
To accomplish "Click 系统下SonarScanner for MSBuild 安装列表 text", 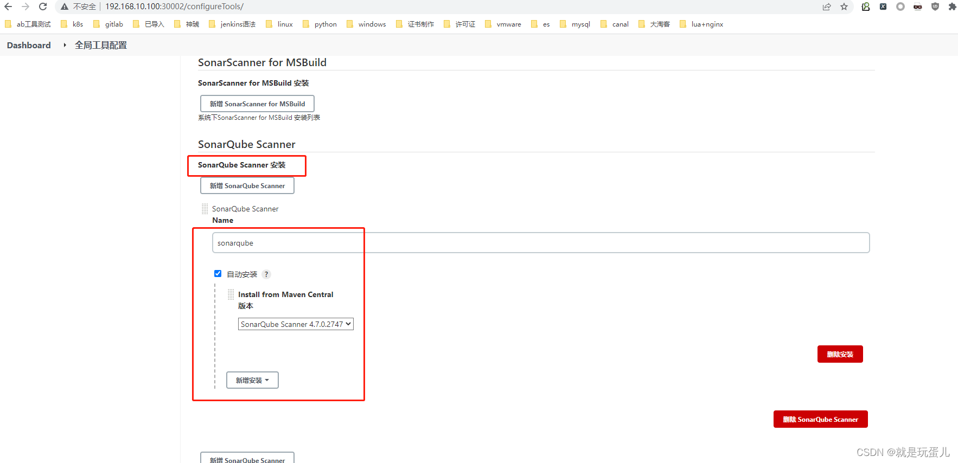I will point(259,118).
